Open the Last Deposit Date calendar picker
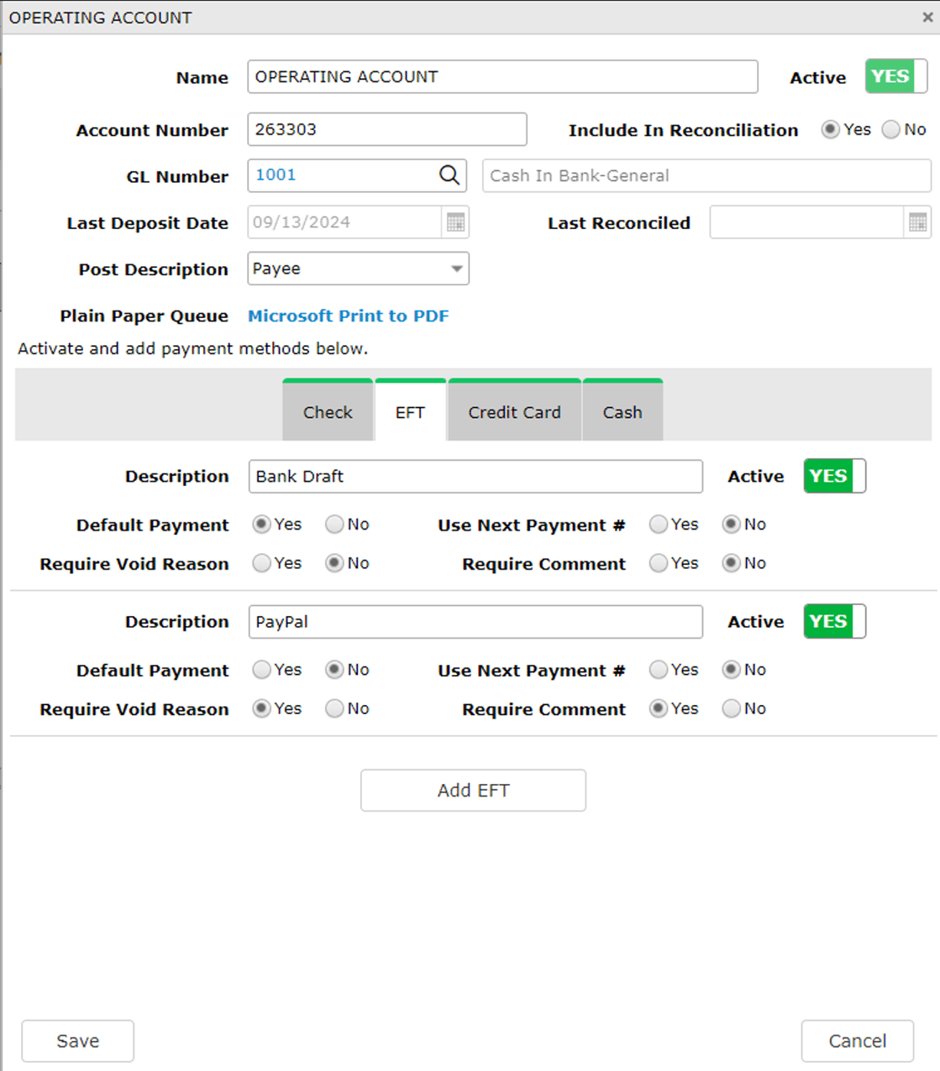This screenshot has width=940, height=1071. point(456,222)
